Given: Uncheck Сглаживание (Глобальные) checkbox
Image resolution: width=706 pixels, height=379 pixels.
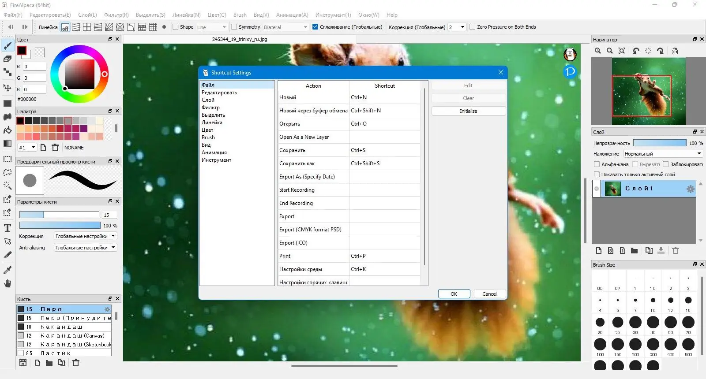Looking at the screenshot, I should 315,27.
